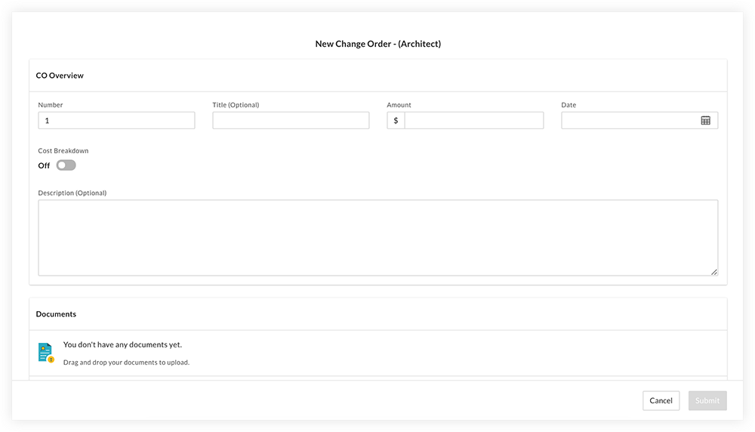This screenshot has height=432, width=755.
Task: Cancel the new change order
Action: tap(661, 401)
